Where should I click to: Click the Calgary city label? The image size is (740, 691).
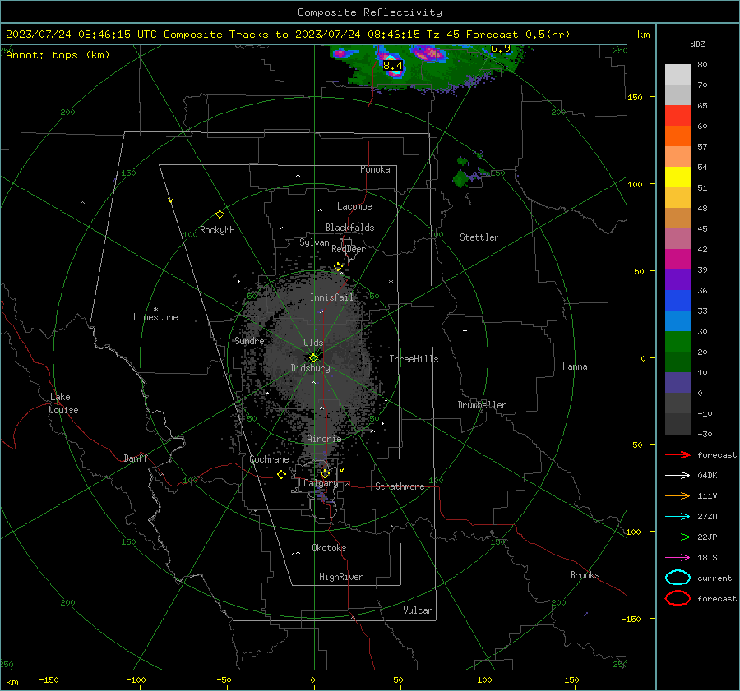[321, 483]
